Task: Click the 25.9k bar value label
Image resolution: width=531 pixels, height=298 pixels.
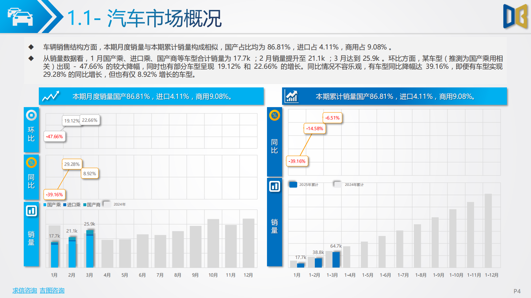Action: tap(90, 224)
